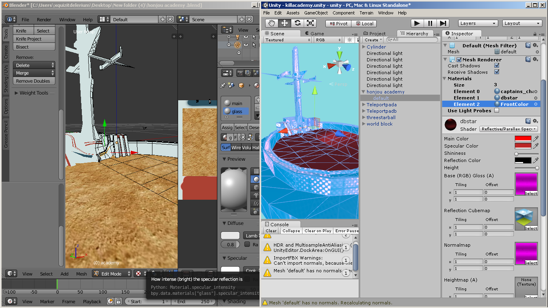The height and width of the screenshot is (308, 548).
Task: Toggle the Ra checkbox under Diffuse
Action: point(247,244)
